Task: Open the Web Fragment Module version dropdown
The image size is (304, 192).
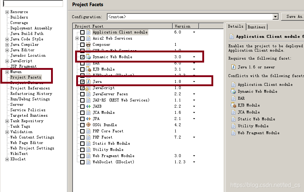Action: pyautogui.click(x=194, y=156)
